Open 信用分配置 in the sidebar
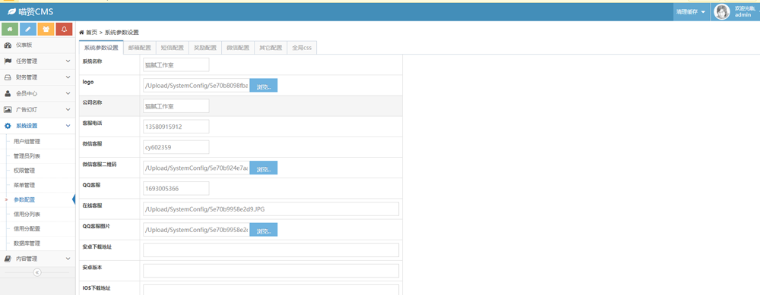The width and height of the screenshot is (760, 295). 27,229
